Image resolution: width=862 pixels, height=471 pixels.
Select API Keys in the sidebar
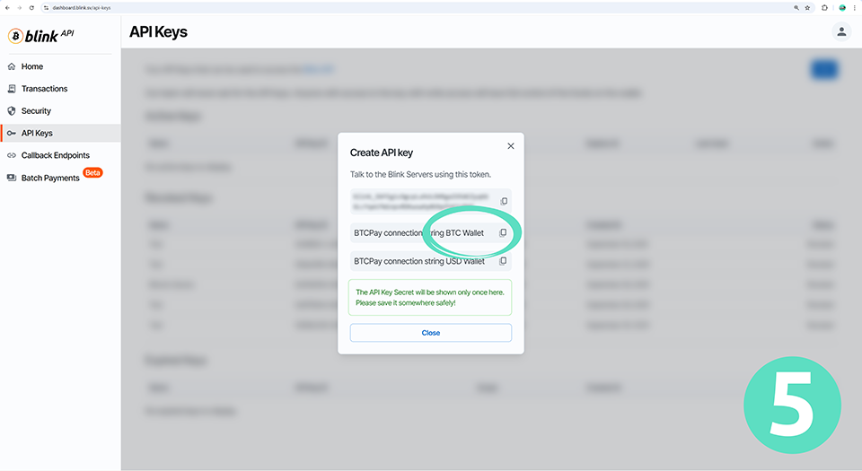click(x=37, y=133)
